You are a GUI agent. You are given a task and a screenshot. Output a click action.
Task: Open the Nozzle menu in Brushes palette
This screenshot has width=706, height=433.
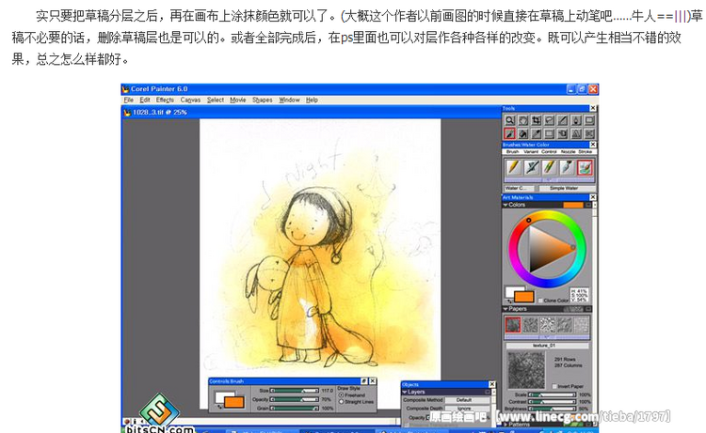click(568, 152)
